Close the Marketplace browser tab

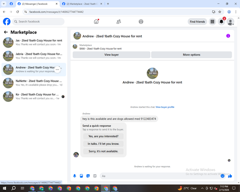click(101, 4)
